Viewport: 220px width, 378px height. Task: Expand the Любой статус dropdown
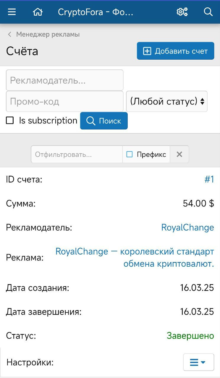pos(167,101)
